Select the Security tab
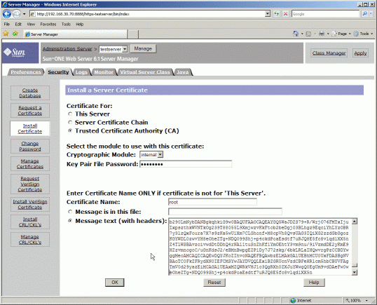 click(58, 72)
